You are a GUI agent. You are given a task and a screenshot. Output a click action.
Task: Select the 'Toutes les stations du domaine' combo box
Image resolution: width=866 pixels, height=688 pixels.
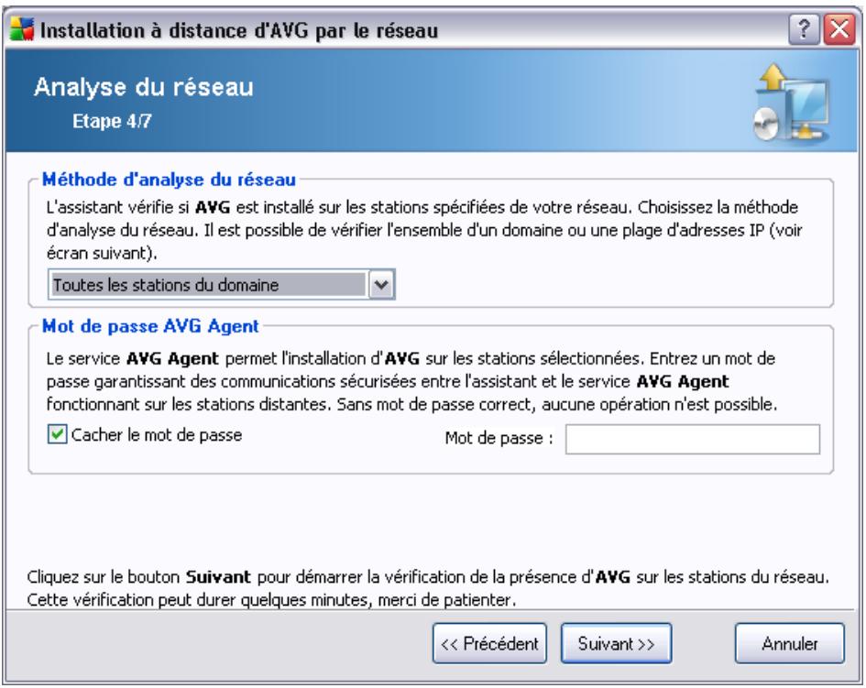[222, 285]
